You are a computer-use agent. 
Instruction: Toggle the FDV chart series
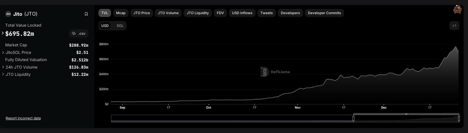click(x=220, y=13)
